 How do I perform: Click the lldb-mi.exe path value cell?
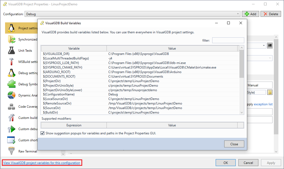(147, 63)
